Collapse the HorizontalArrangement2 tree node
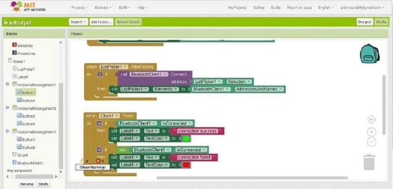 pyautogui.click(x=8, y=108)
